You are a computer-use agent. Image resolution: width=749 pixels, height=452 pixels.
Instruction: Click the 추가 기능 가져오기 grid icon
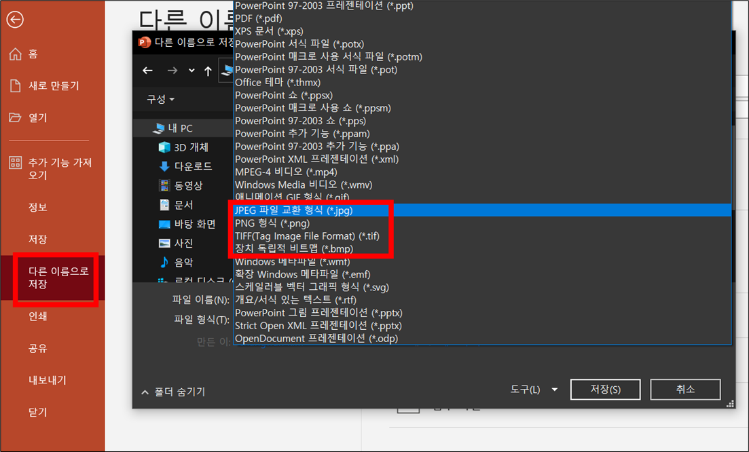pyautogui.click(x=16, y=163)
